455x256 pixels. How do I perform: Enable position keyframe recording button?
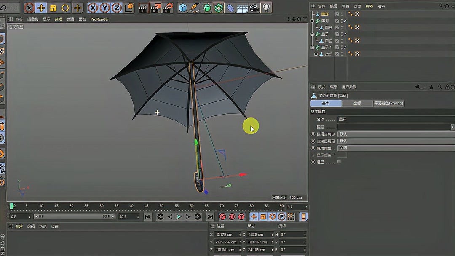point(254,217)
